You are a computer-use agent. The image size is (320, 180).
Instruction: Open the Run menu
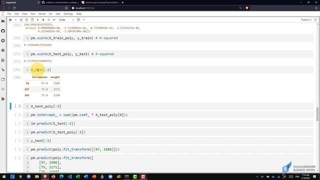coord(33,14)
